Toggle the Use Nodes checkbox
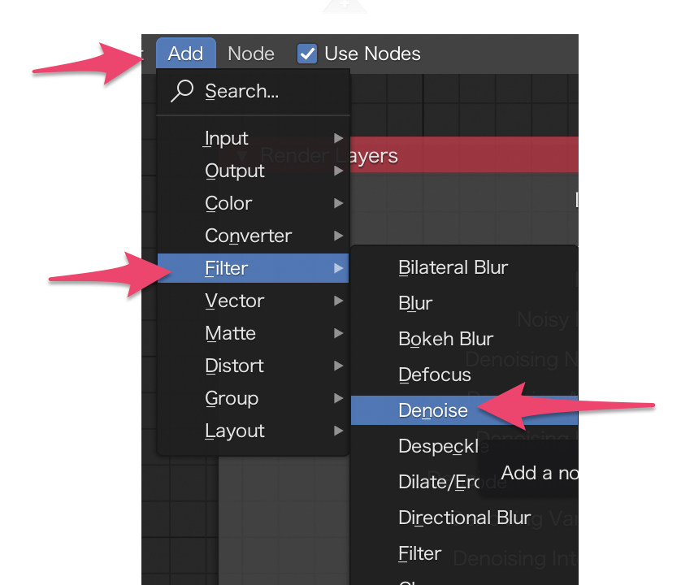Viewport: 681px width, 585px height. [307, 54]
